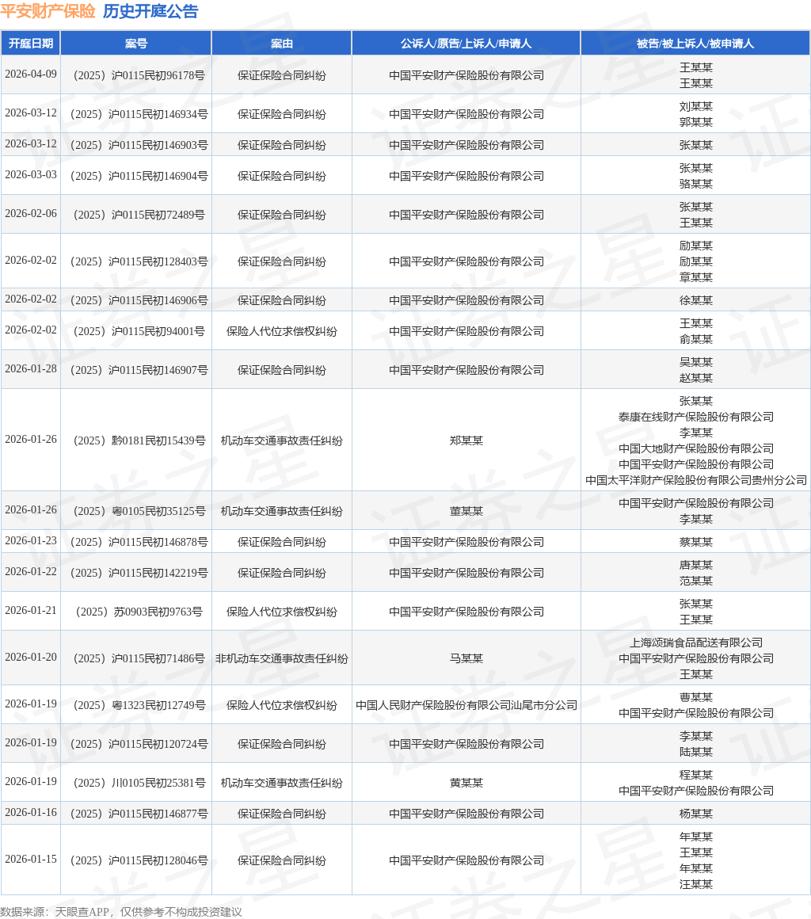Click defendant 中国大地财产保险股份有限公司

pos(695,448)
